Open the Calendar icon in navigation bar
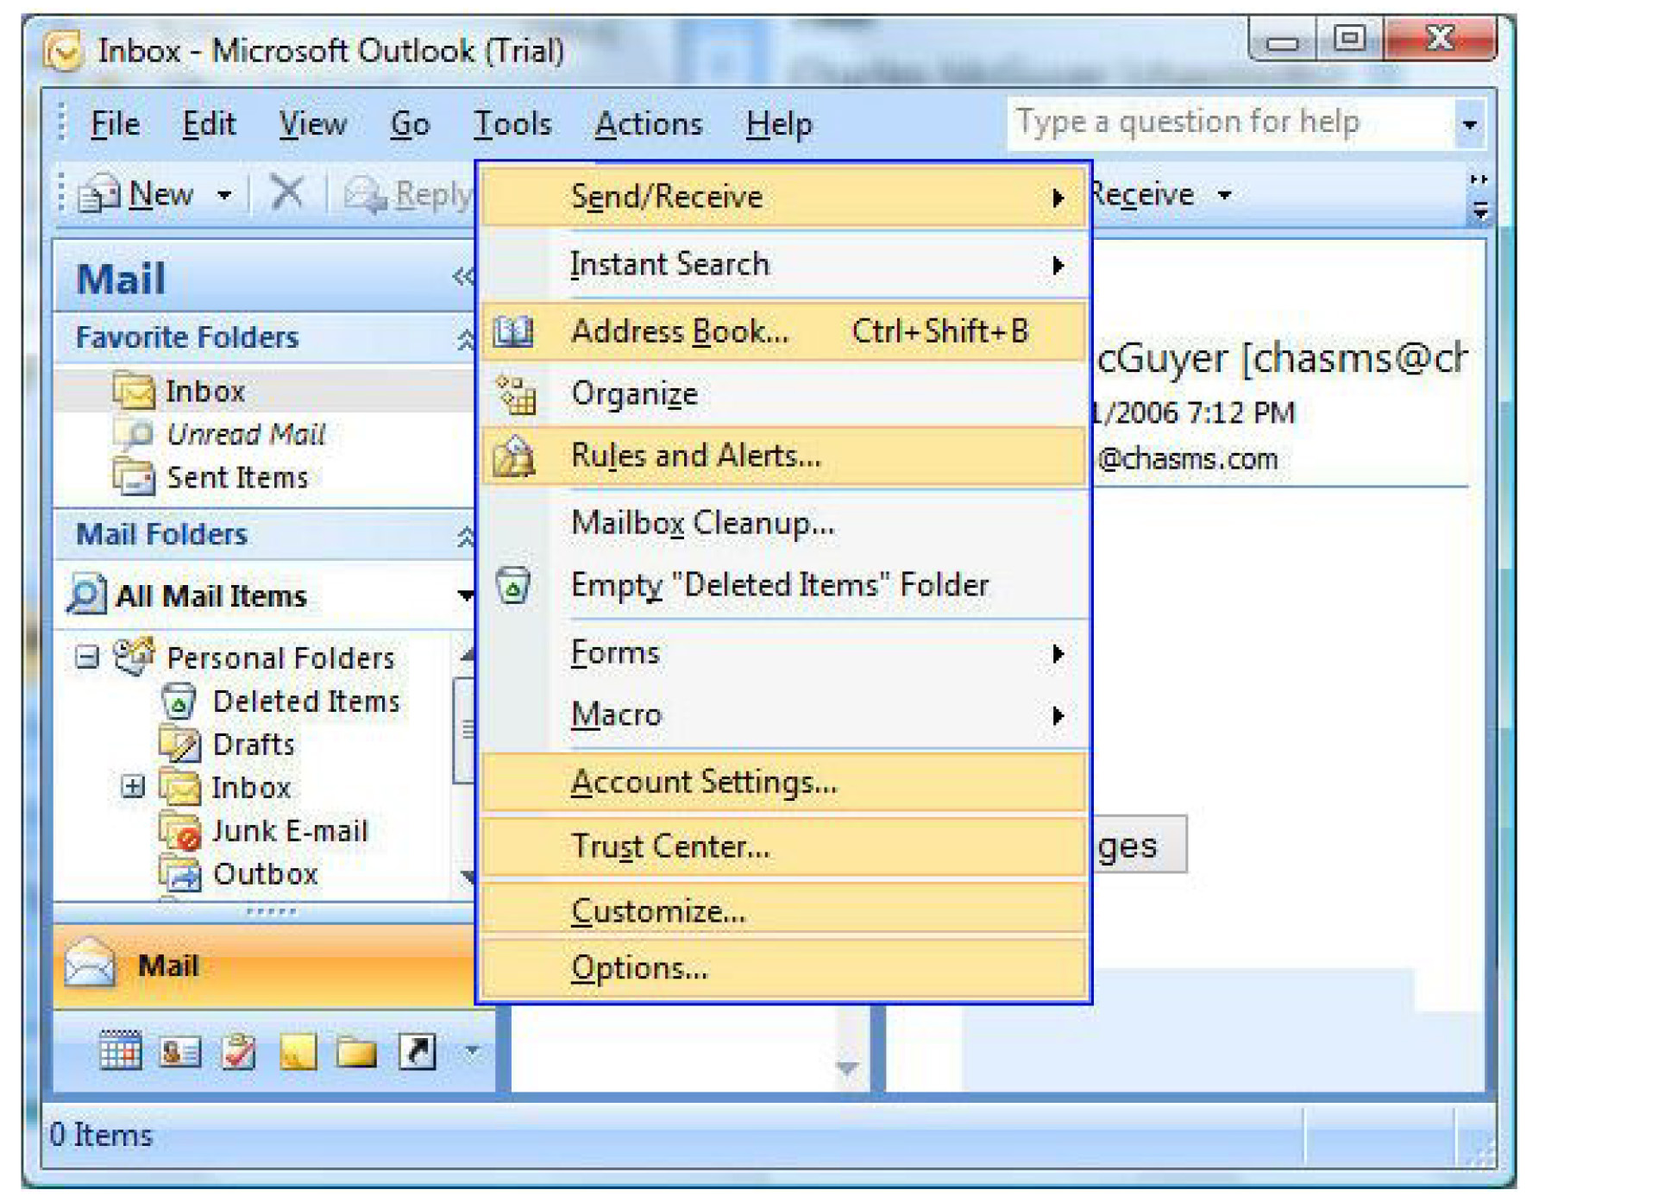 pyautogui.click(x=120, y=1051)
